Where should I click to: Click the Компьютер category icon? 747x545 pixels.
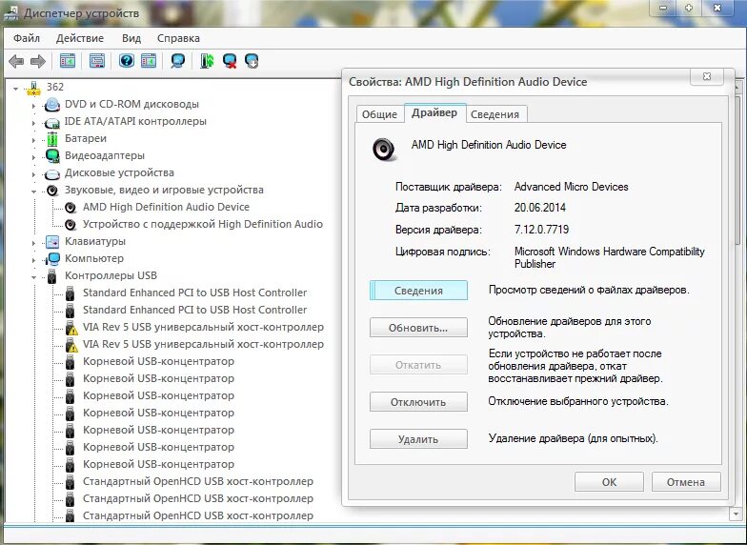(x=51, y=259)
